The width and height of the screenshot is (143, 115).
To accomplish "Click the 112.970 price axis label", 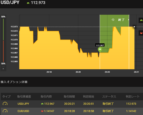I will [x=14, y=40].
